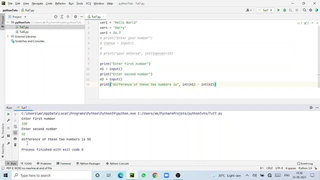
Task: Rerun Tut7 in Run panel
Action: [x=8, y=114]
